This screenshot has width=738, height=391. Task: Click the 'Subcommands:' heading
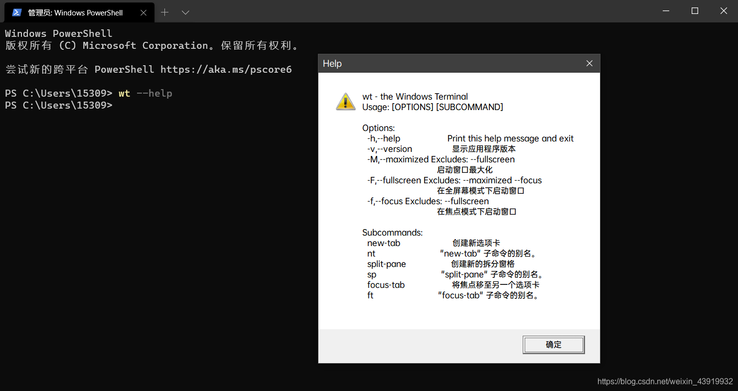393,233
